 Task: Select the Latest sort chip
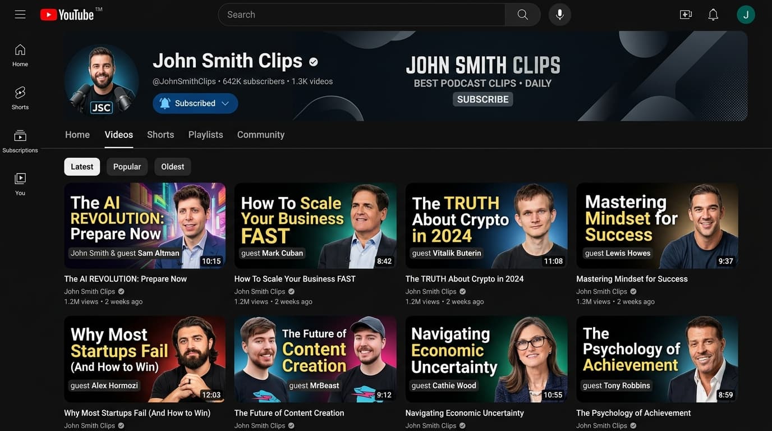[82, 167]
